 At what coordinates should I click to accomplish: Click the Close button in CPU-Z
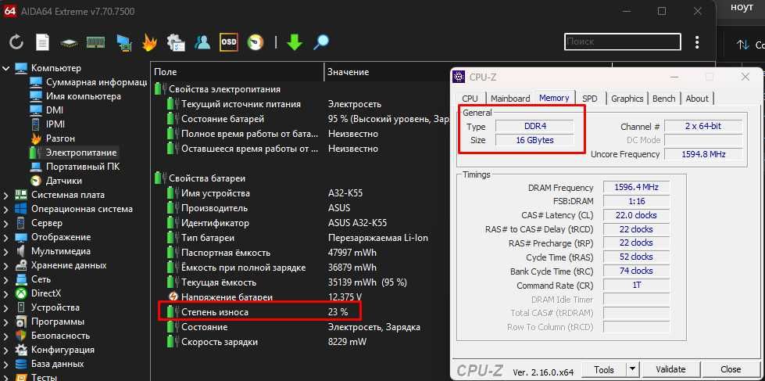click(731, 369)
